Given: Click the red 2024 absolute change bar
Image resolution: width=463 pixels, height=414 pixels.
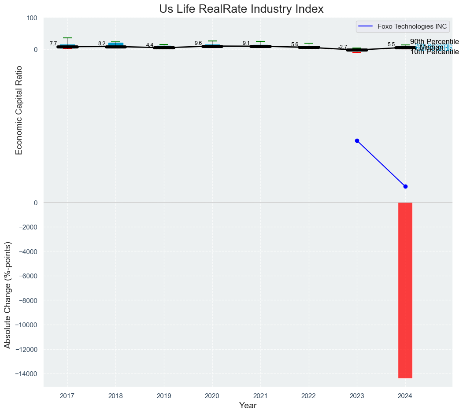Looking at the screenshot, I should point(405,290).
